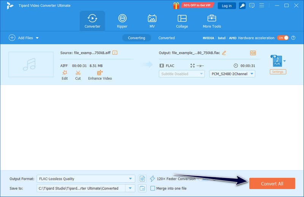Expand the FLAC format icon arrow

point(284,61)
